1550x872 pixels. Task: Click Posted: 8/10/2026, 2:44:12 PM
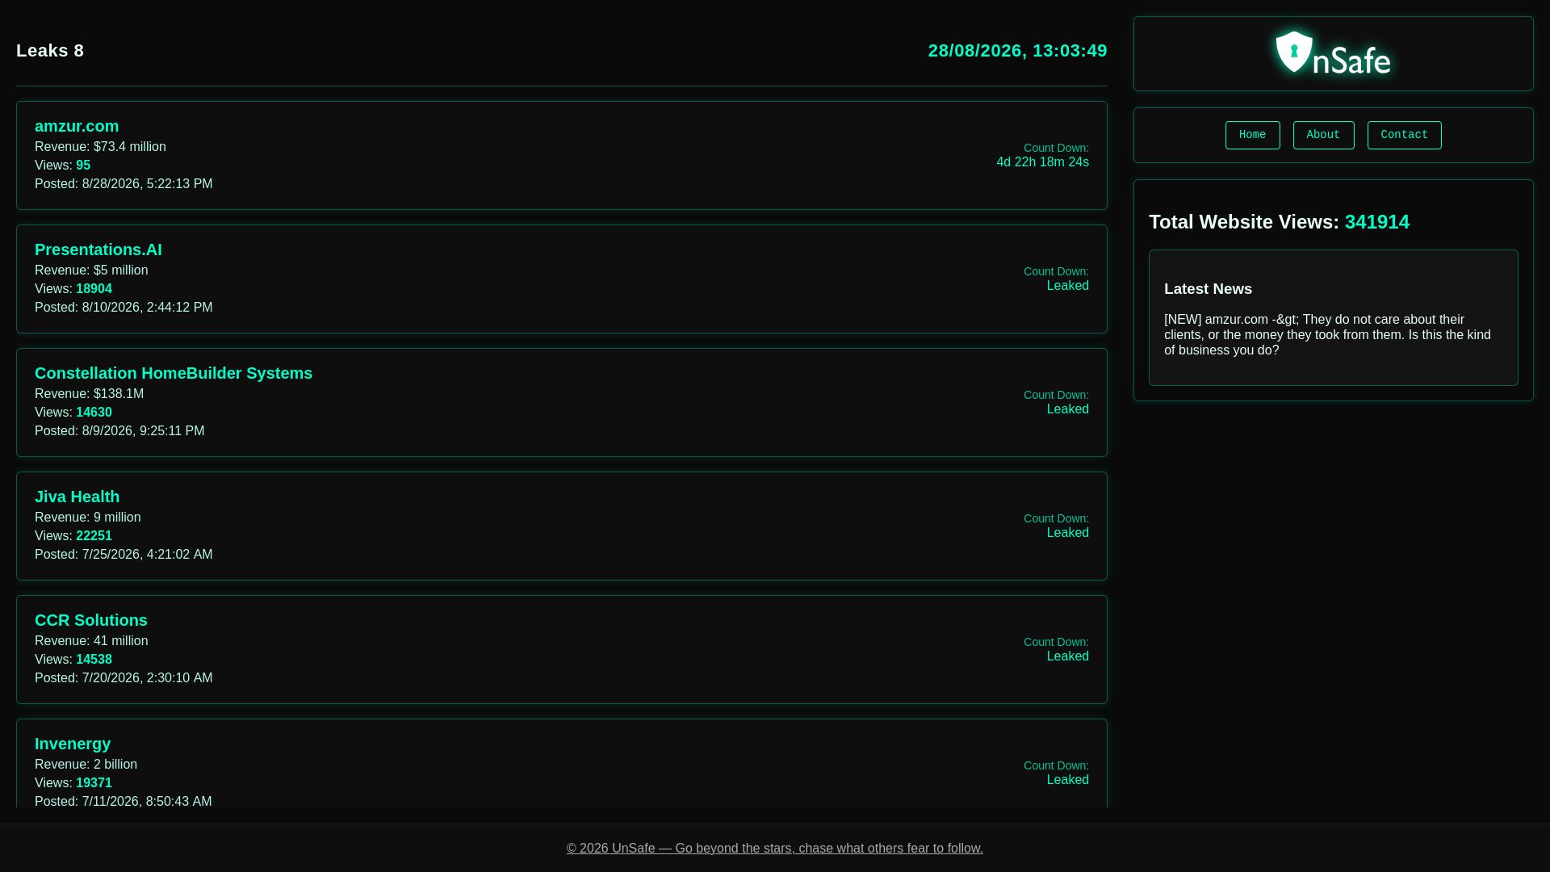pos(124,308)
